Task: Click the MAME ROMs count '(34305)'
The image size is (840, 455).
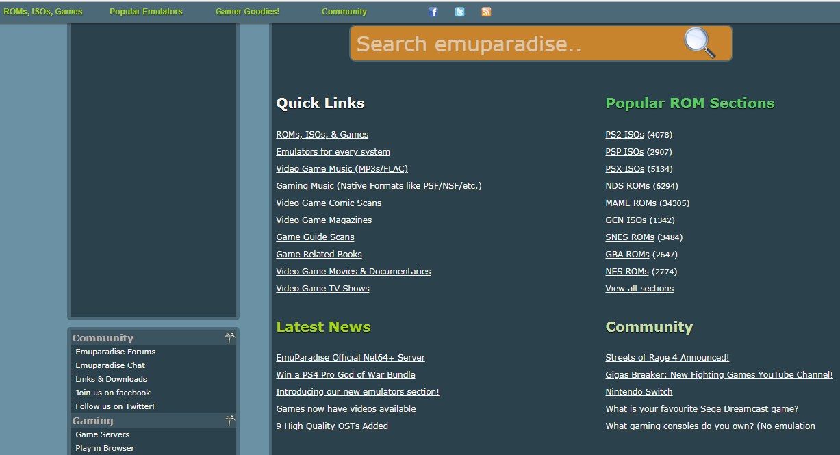Action: pyautogui.click(x=674, y=203)
